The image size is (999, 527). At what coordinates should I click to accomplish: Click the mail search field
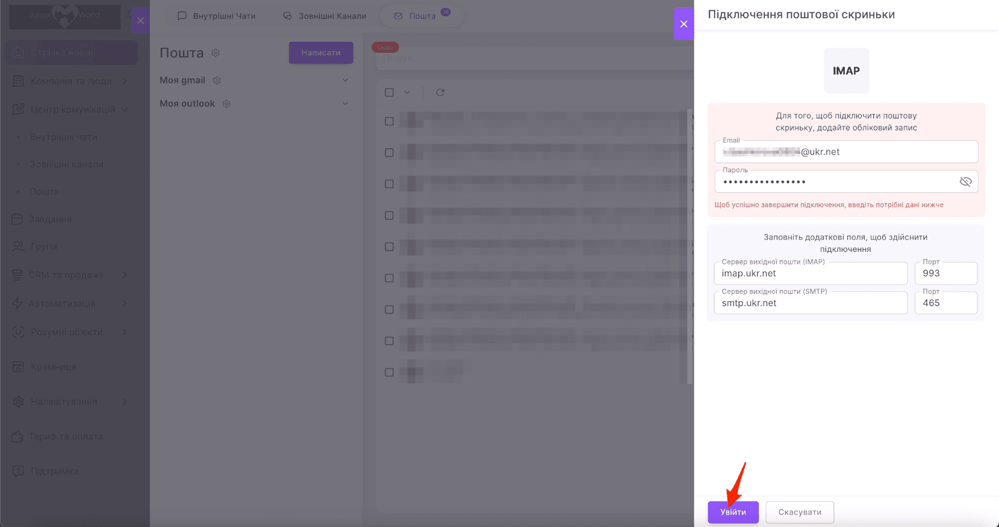click(x=534, y=58)
